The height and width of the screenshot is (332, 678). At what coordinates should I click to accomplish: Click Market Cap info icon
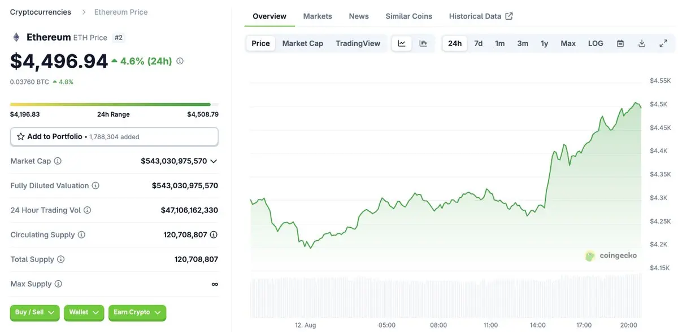[58, 161]
